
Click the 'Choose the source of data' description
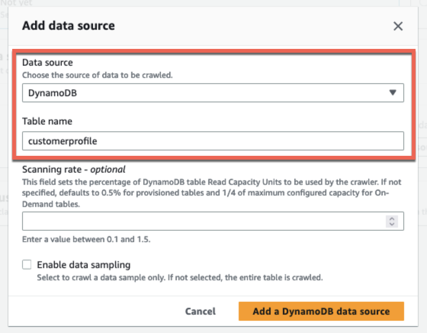click(97, 76)
